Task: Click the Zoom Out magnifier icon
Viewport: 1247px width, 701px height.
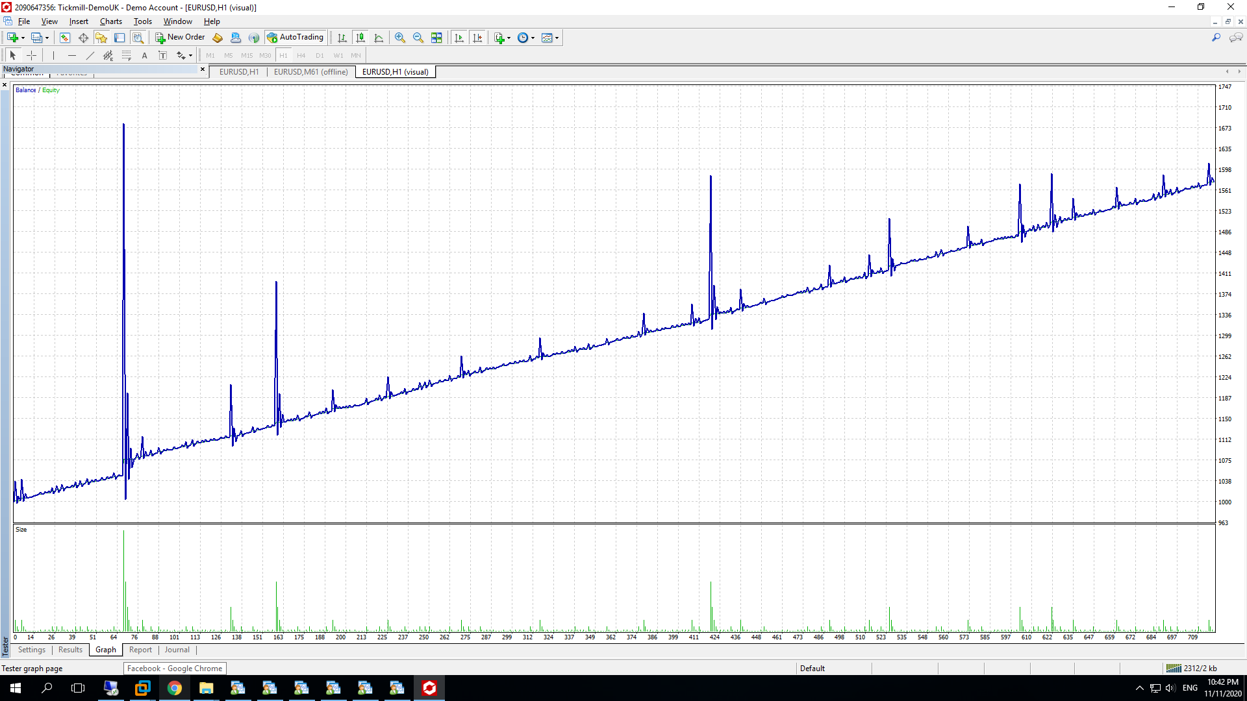Action: click(x=418, y=38)
